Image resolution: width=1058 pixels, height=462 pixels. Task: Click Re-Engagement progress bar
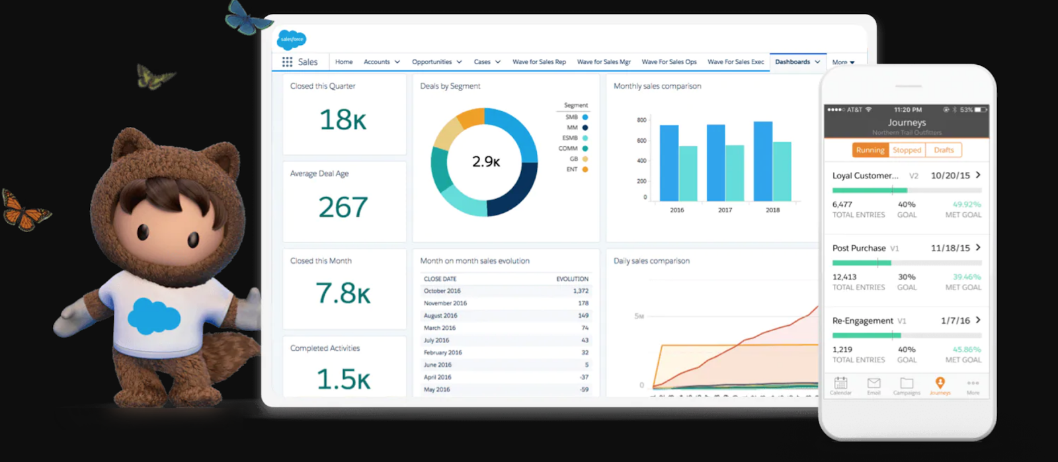pyautogui.click(x=907, y=336)
